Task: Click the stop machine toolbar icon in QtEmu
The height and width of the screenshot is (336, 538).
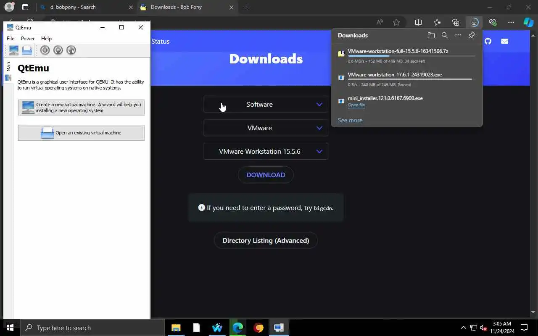Action: pyautogui.click(x=58, y=50)
